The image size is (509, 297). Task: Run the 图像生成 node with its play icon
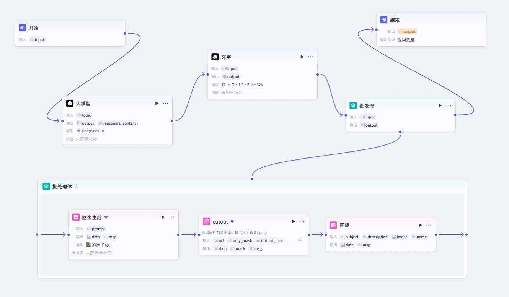coord(163,217)
